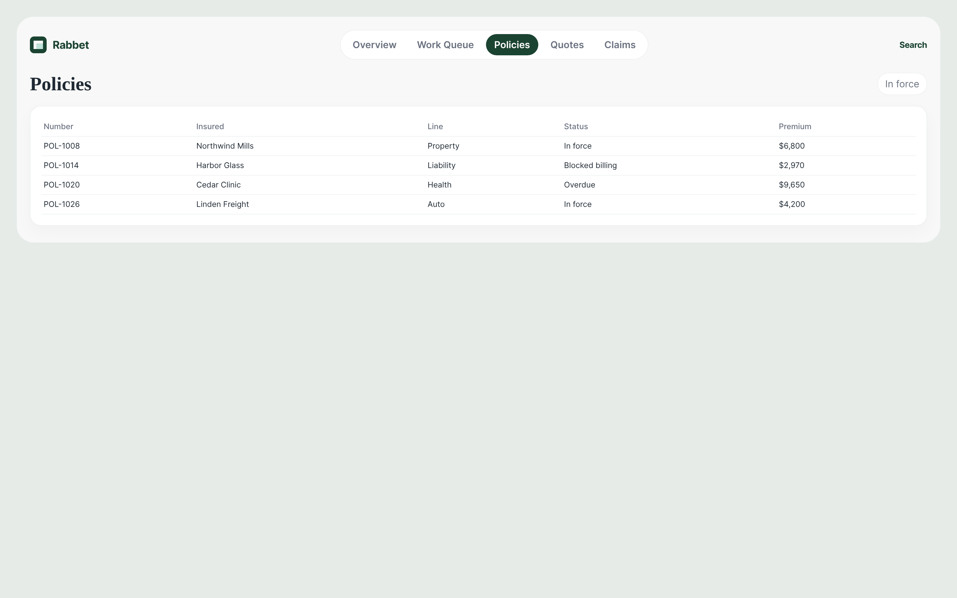The height and width of the screenshot is (598, 957).
Task: Click the Blocked billing status cell
Action: (x=590, y=165)
